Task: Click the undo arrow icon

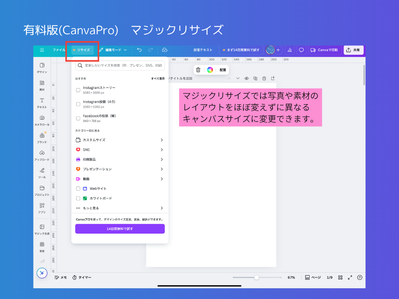Action: click(x=139, y=50)
